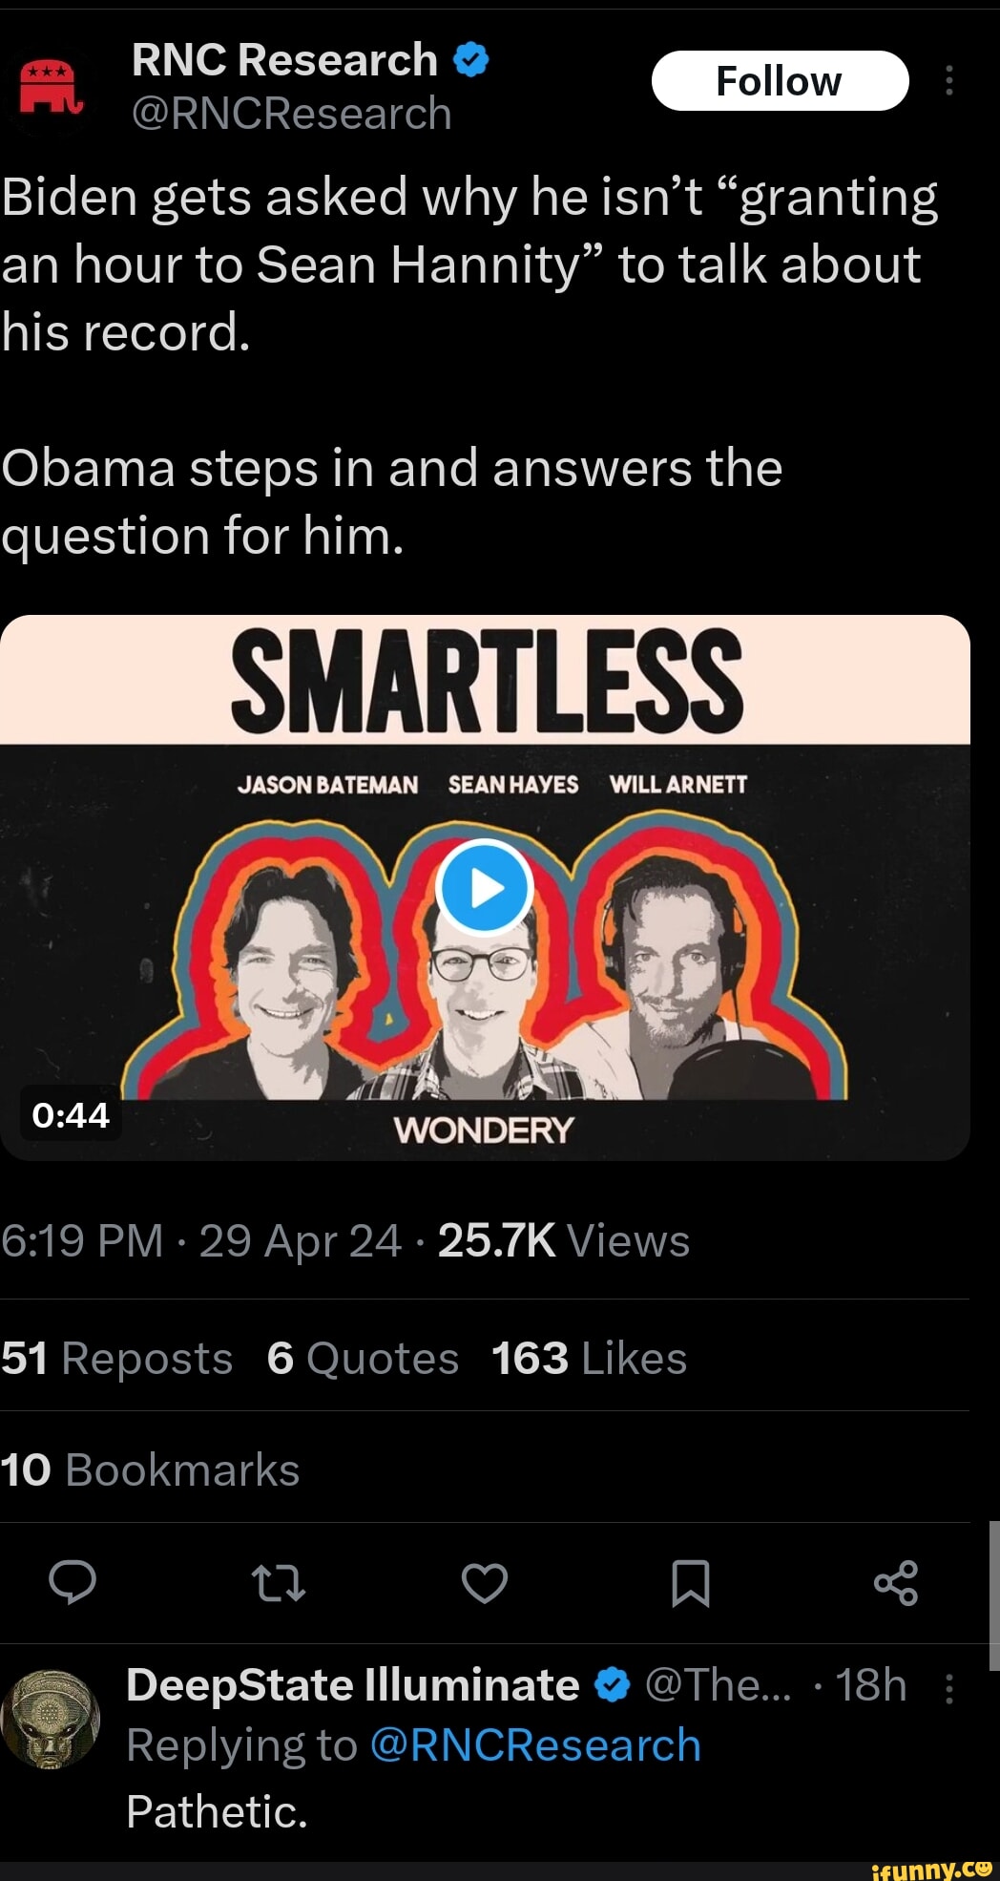Image resolution: width=1000 pixels, height=1881 pixels.
Task: Open the reply's three-dot more menu
Action: pyautogui.click(x=948, y=1688)
